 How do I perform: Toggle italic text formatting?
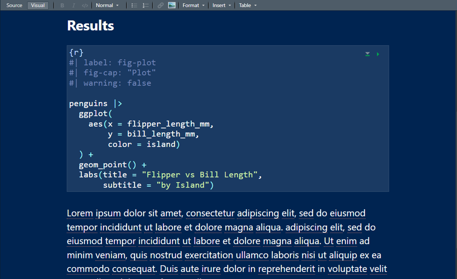click(x=73, y=6)
